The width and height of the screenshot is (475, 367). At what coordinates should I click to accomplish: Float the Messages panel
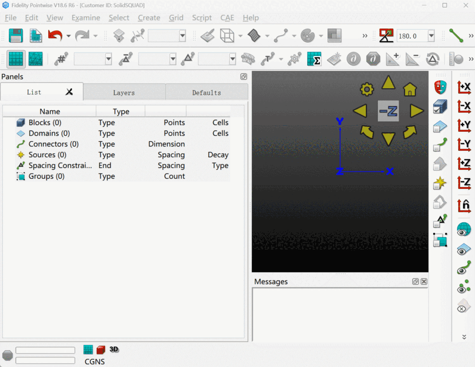[415, 282]
